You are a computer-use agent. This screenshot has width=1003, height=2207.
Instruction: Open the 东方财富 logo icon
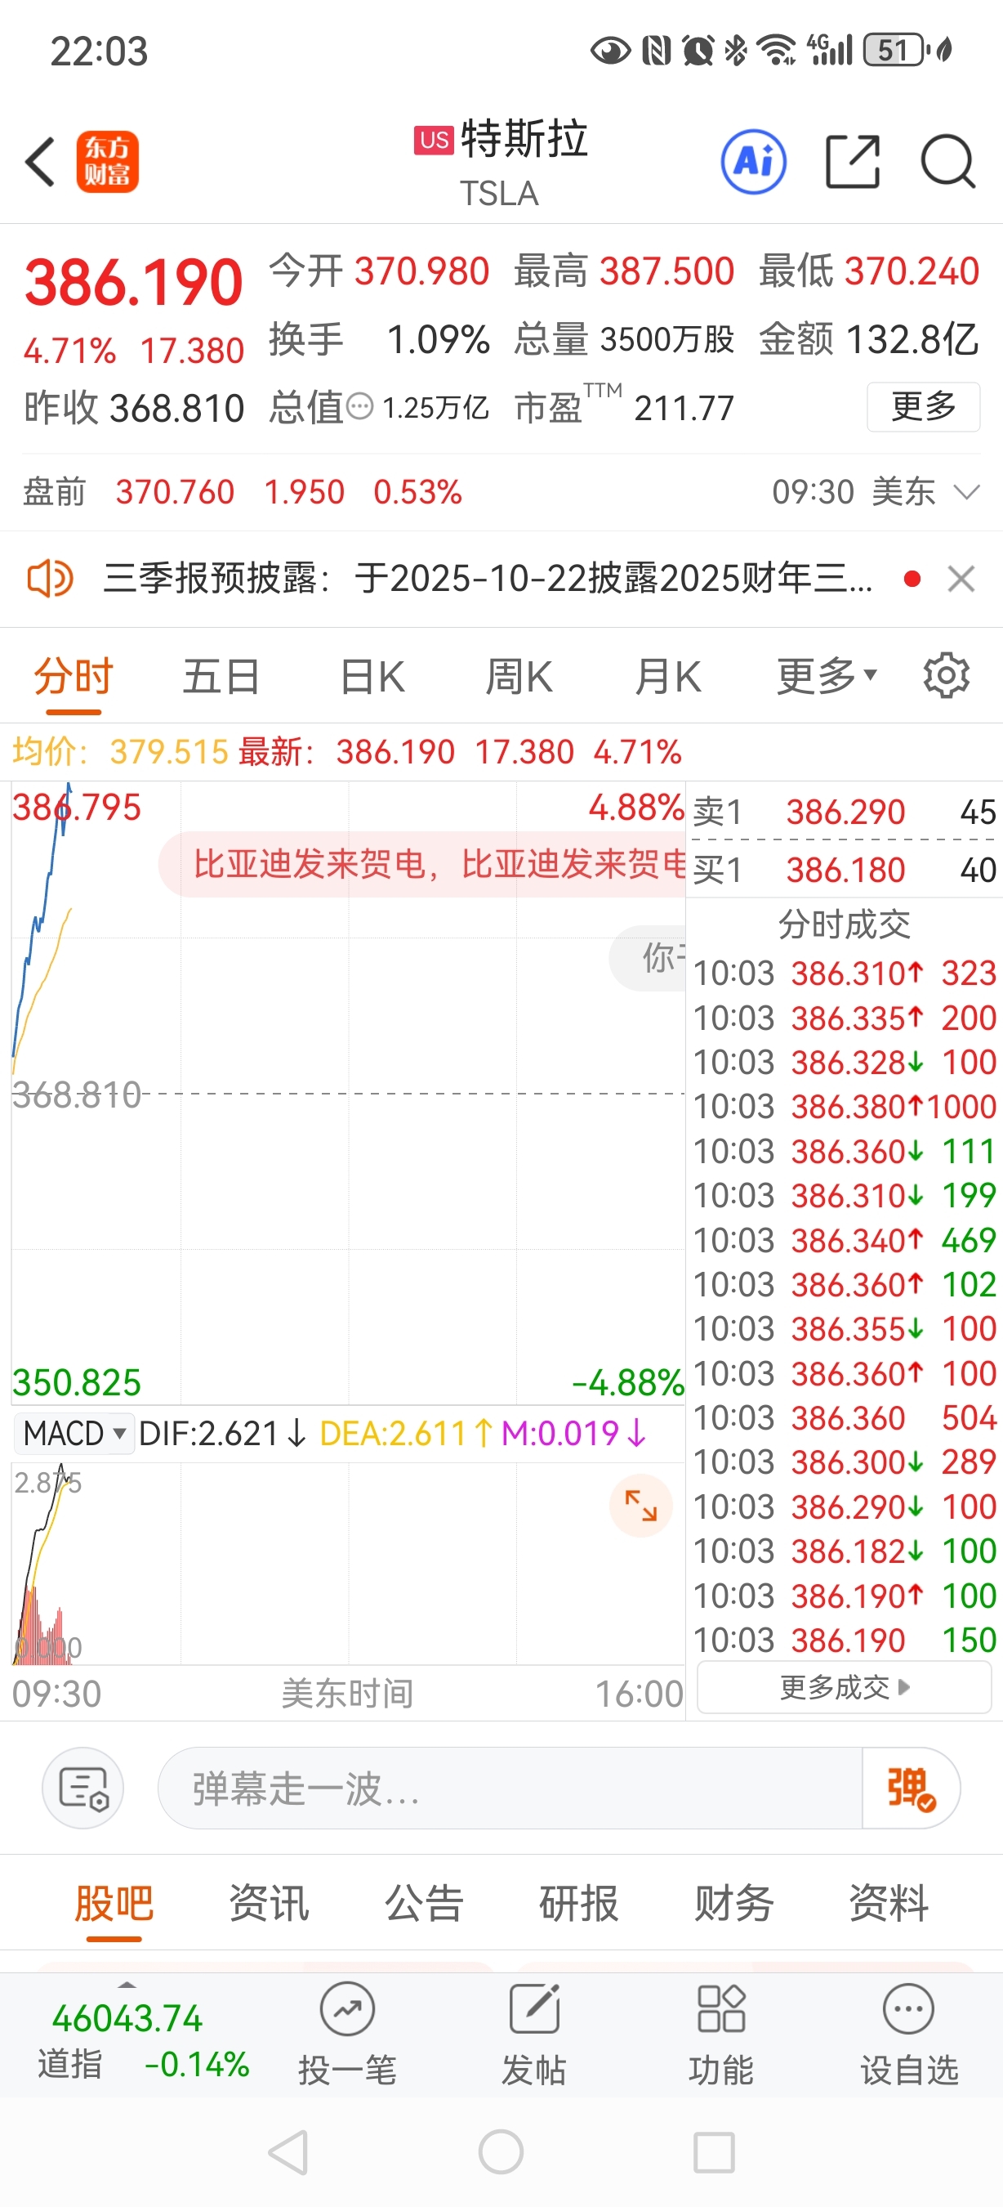pyautogui.click(x=108, y=162)
